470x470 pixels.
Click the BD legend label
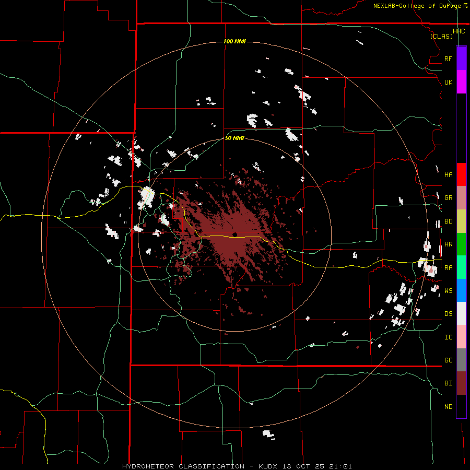pyautogui.click(x=448, y=221)
